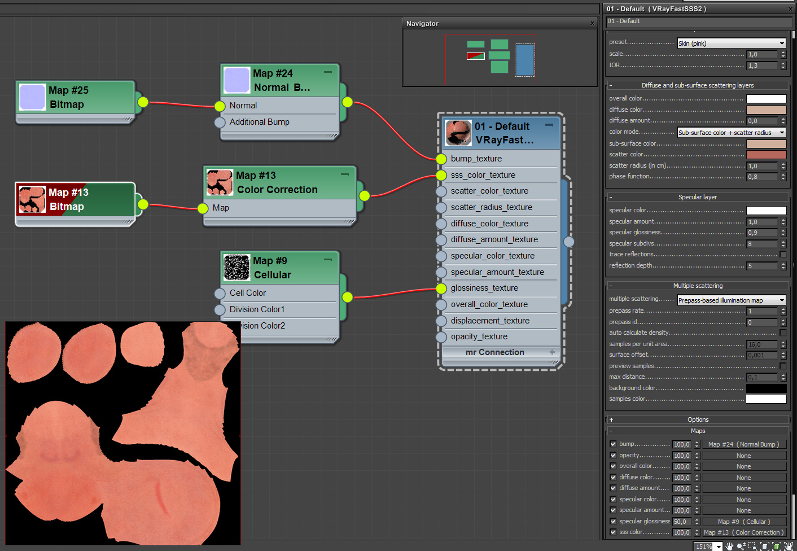Click the mr Connection plus icon
The height and width of the screenshot is (551, 797).
tap(552, 352)
